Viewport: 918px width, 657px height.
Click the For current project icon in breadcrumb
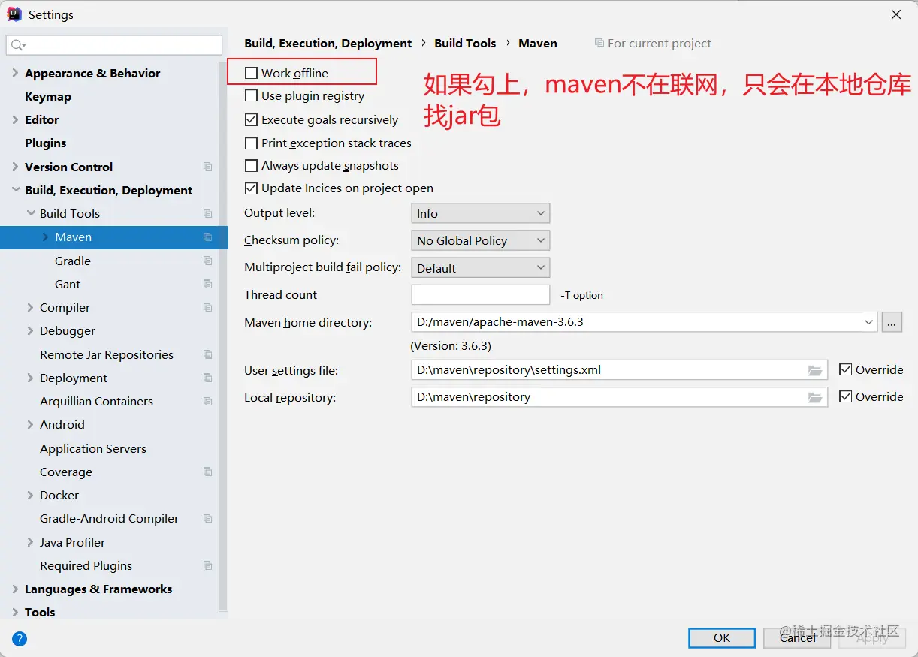point(599,44)
